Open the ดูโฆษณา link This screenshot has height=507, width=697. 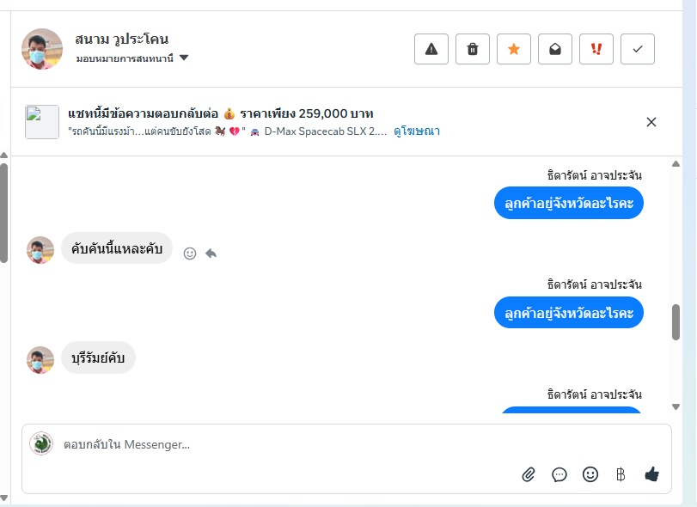pos(417,131)
